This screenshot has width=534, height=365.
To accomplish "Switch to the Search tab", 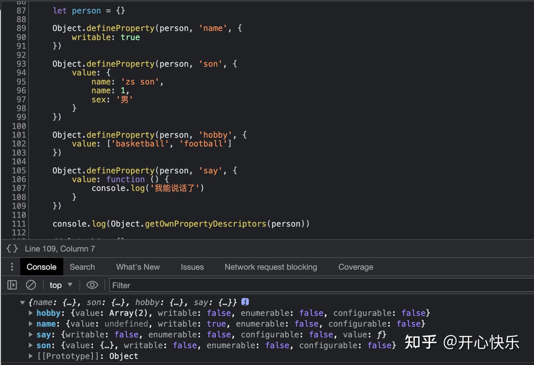I will [x=82, y=267].
